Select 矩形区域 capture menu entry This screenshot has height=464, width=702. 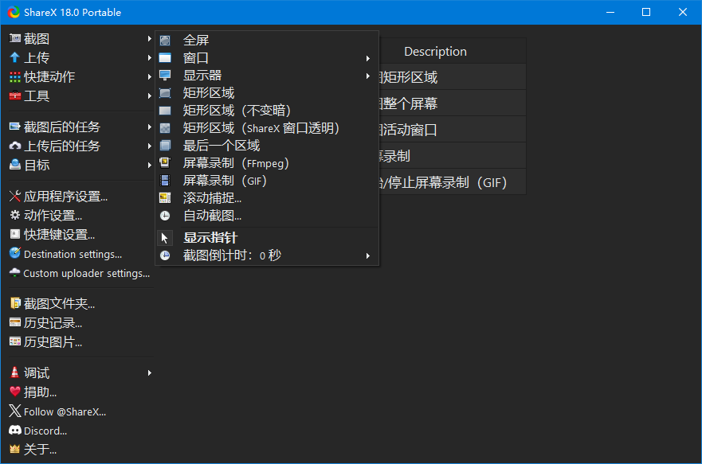click(267, 93)
